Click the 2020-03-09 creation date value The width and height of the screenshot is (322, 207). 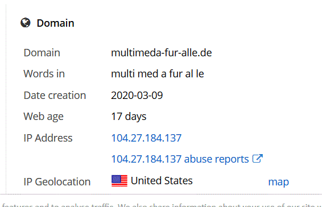[137, 96]
